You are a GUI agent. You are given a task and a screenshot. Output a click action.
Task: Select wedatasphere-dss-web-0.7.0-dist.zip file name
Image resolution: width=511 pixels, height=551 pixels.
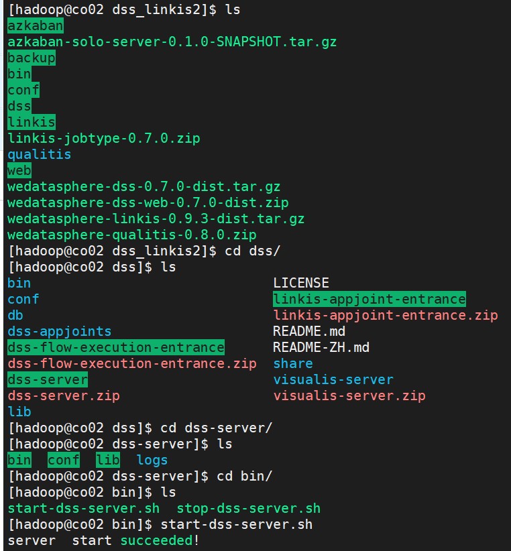(148, 202)
